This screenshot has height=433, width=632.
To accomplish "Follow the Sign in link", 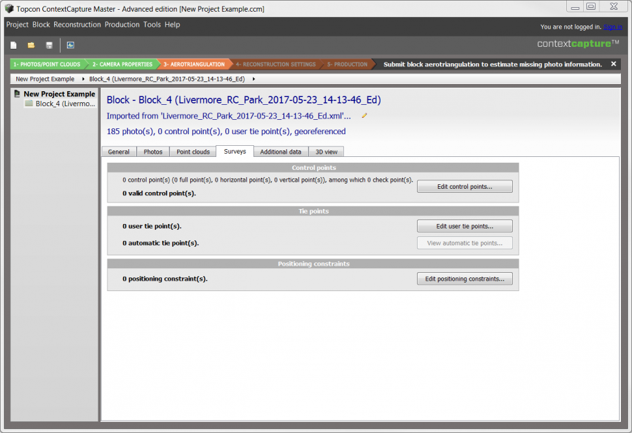I will (x=612, y=27).
